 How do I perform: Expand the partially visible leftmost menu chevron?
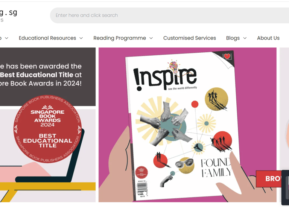click(x=6, y=38)
